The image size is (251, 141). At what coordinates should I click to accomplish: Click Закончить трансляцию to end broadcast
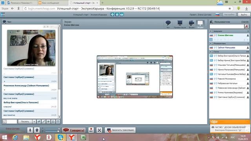(120, 130)
